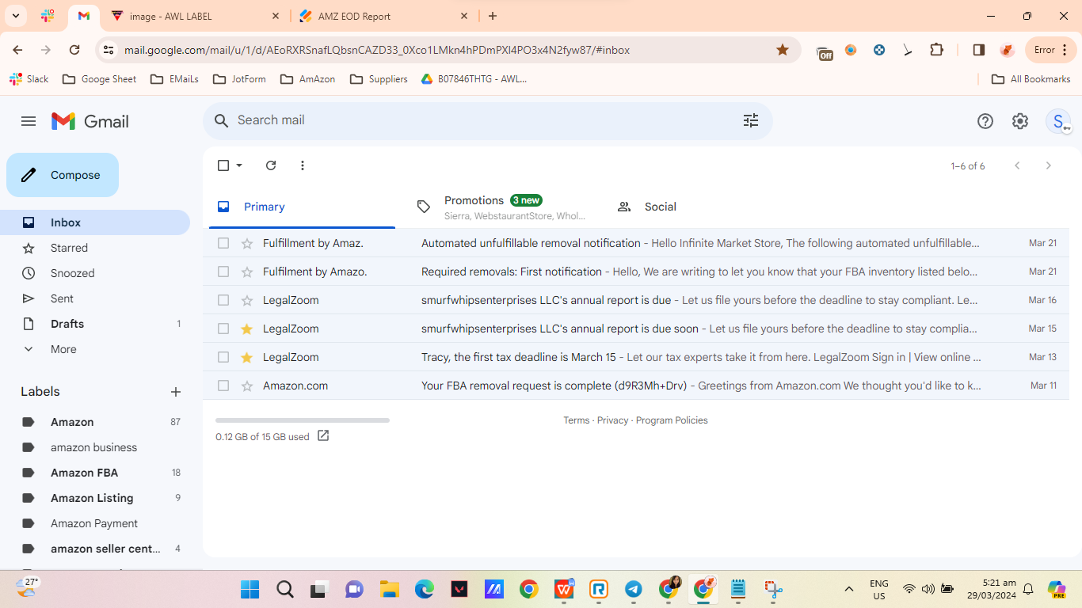
Task: Open the Terms link
Action: [x=577, y=420]
